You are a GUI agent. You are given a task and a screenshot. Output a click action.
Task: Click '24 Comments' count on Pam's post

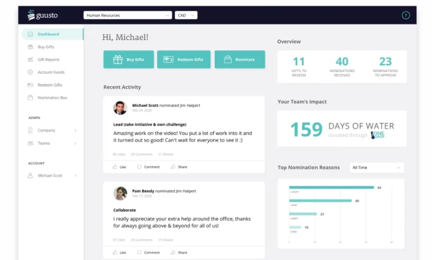(142, 240)
